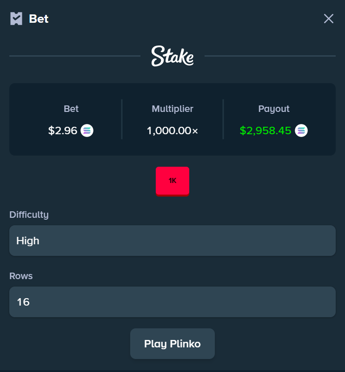
Task: Open the Difficulty field showing High
Action: coord(172,241)
